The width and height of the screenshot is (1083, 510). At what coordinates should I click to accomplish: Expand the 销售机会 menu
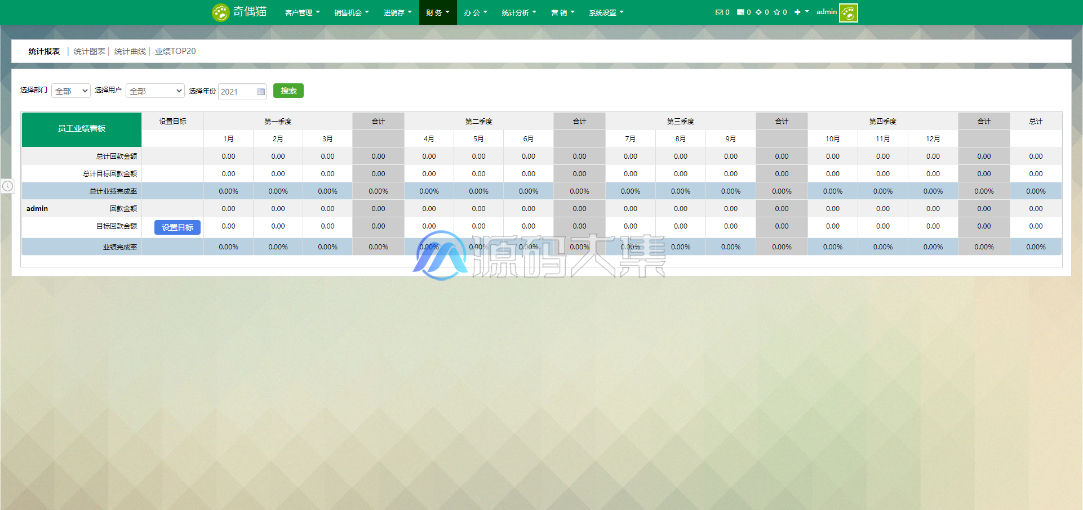[x=352, y=12]
